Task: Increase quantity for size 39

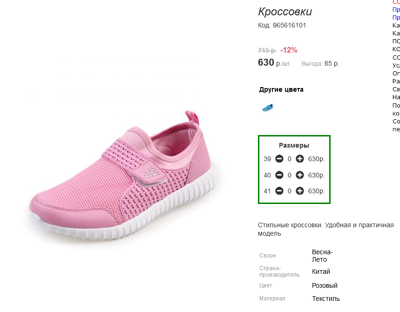Action: pos(300,159)
